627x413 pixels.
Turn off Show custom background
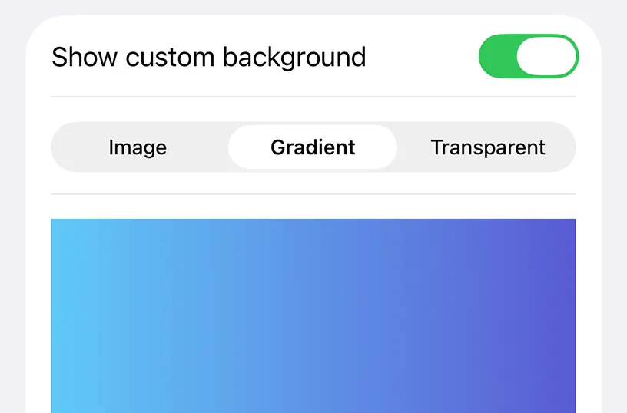click(529, 56)
